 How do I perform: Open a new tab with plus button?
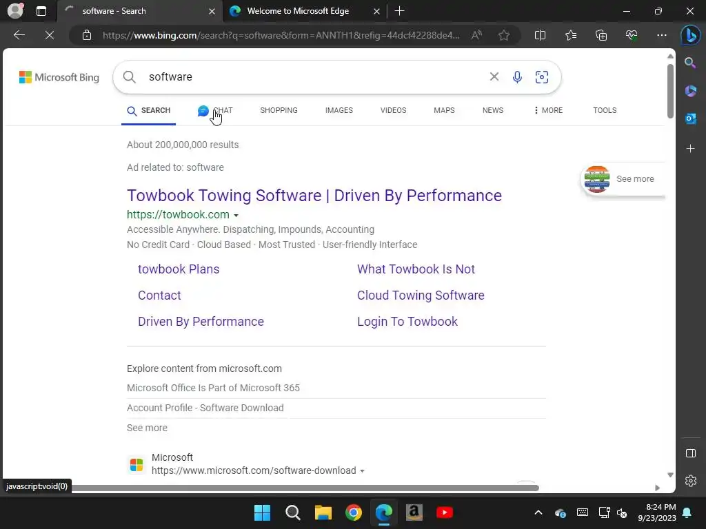399,11
